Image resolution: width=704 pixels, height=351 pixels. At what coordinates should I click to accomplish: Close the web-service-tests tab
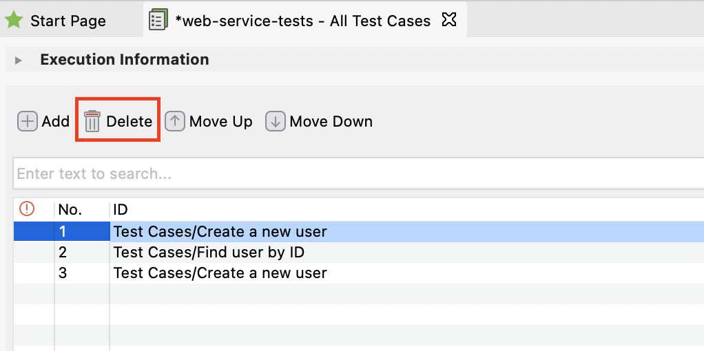(449, 20)
